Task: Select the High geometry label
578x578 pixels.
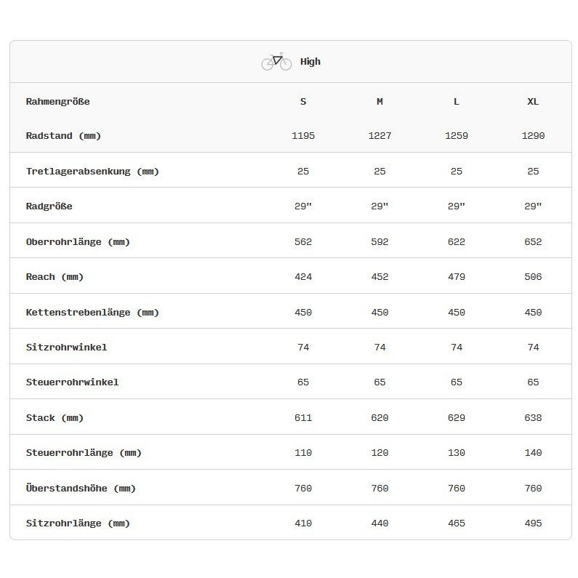Action: point(310,62)
